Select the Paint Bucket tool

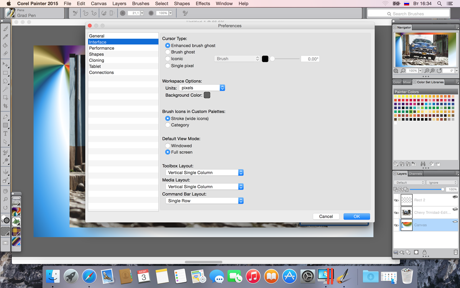(x=5, y=45)
